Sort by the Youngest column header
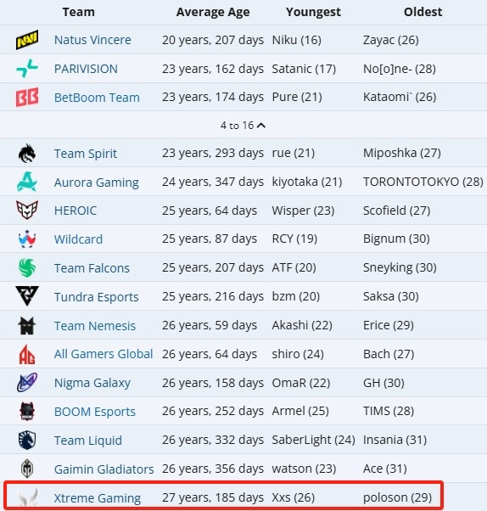Screen dimensions: 487x511 [313, 12]
